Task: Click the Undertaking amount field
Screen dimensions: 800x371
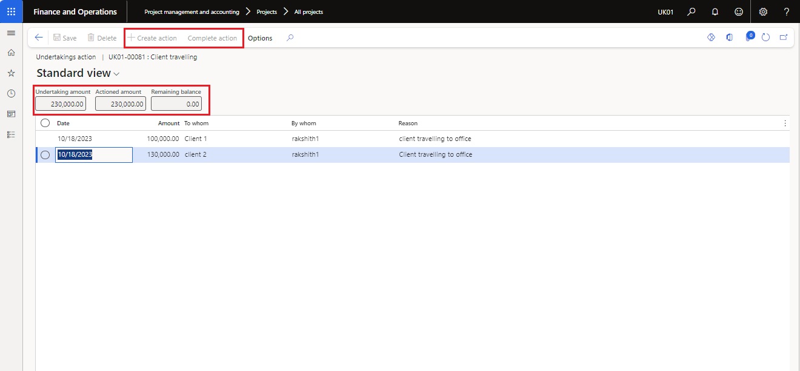Action: (61, 103)
